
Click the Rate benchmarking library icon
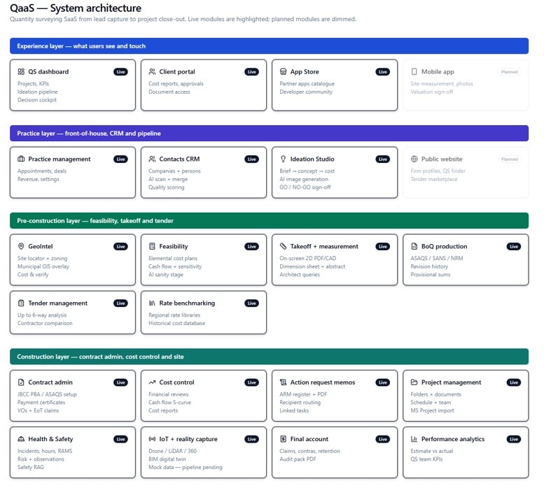152,303
